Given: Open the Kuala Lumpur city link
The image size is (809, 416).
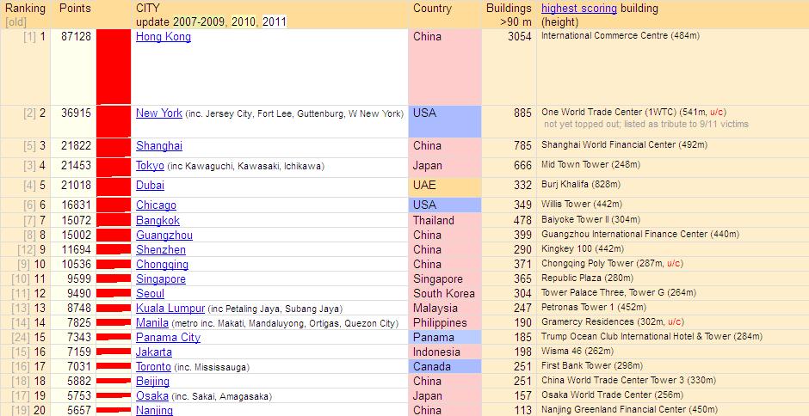Looking at the screenshot, I should point(170,309).
